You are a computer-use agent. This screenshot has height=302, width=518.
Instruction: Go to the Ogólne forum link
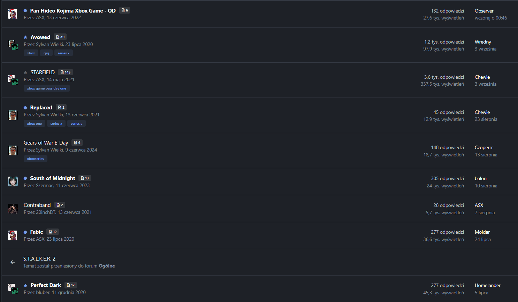point(107,266)
